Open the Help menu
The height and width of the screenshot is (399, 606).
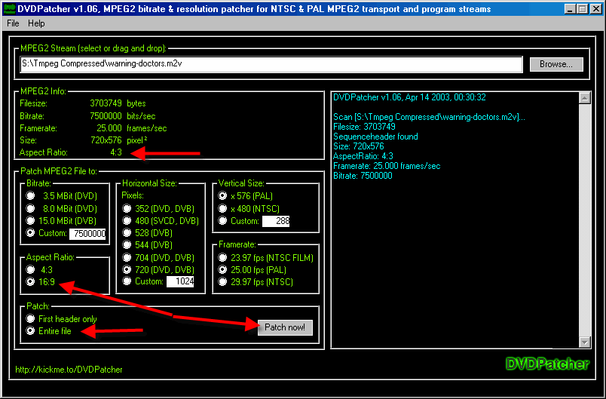[36, 23]
